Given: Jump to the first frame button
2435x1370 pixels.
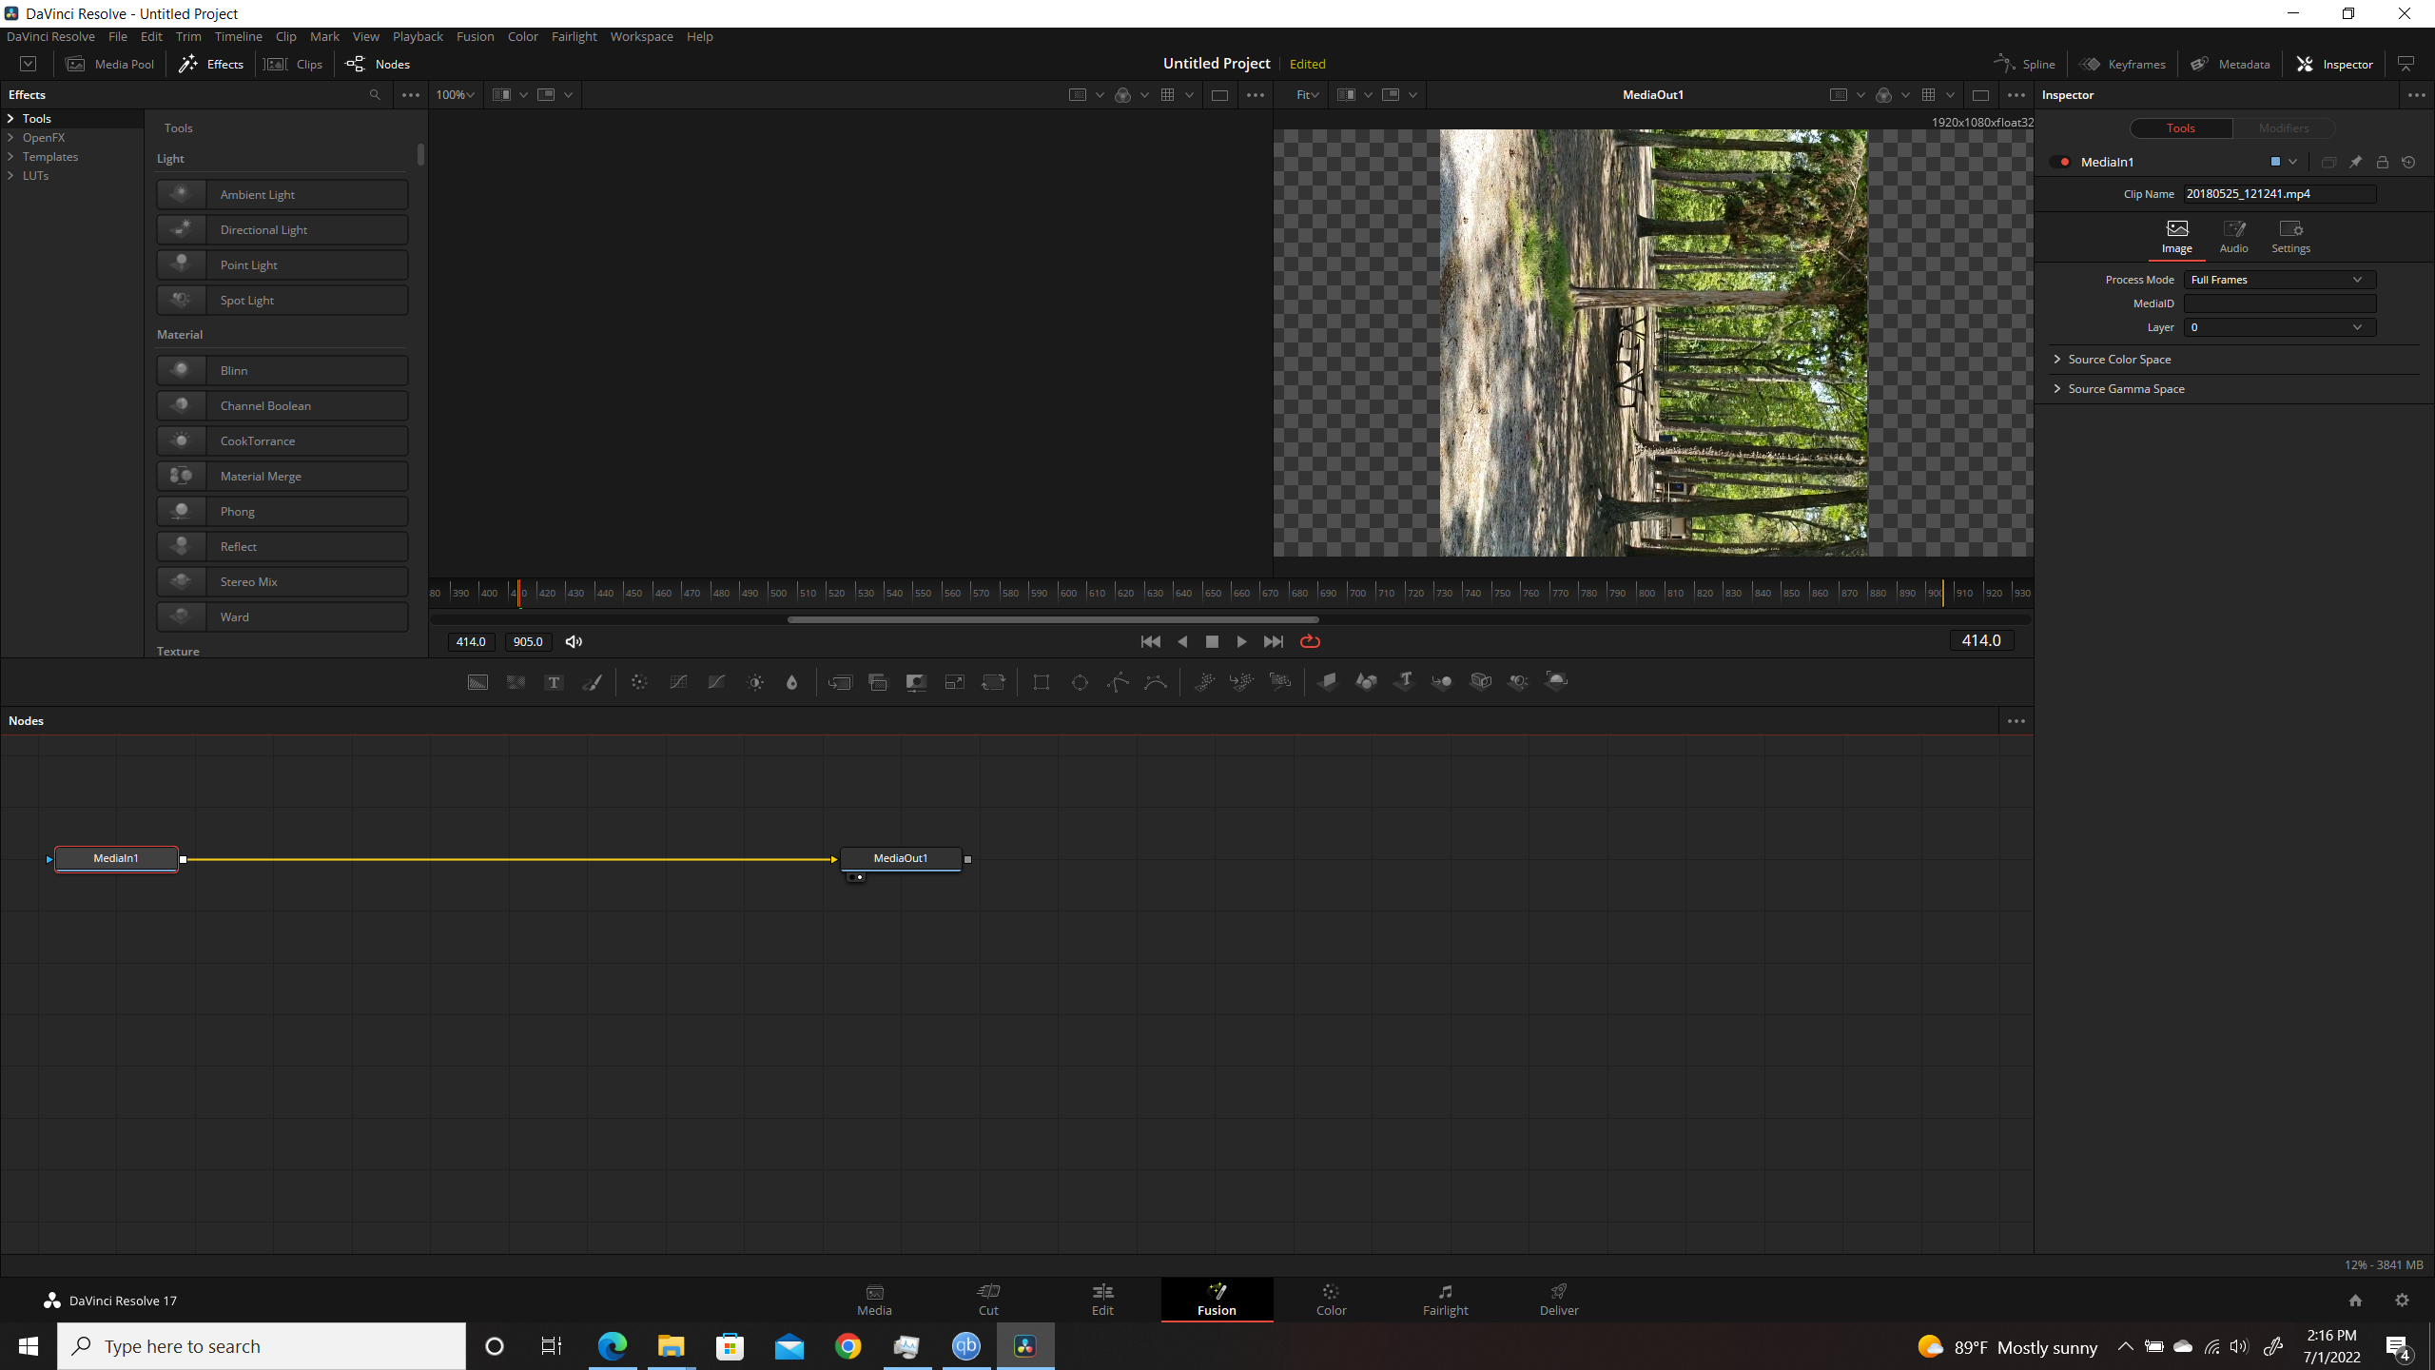Looking at the screenshot, I should [x=1150, y=641].
